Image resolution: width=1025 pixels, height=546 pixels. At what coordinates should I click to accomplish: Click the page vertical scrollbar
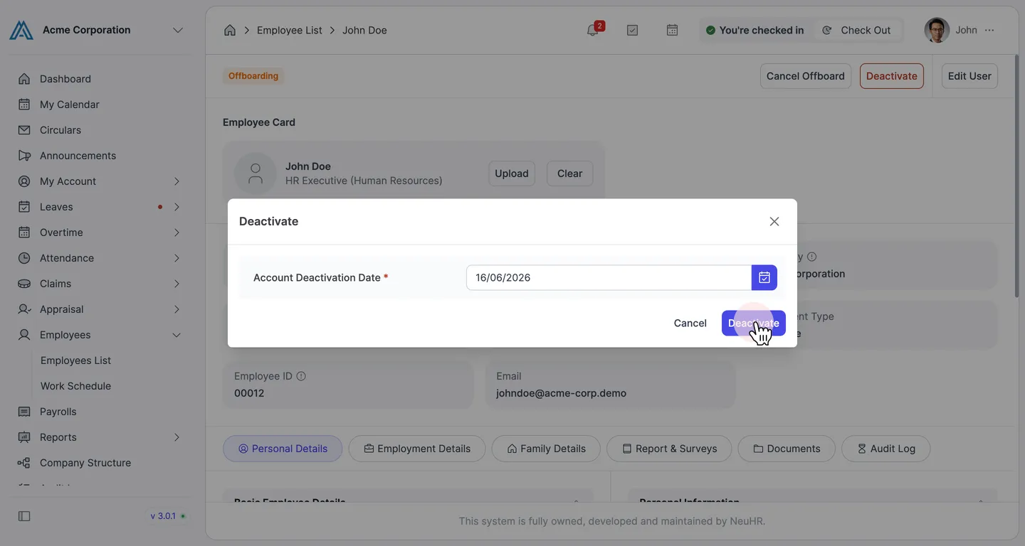point(1016,178)
